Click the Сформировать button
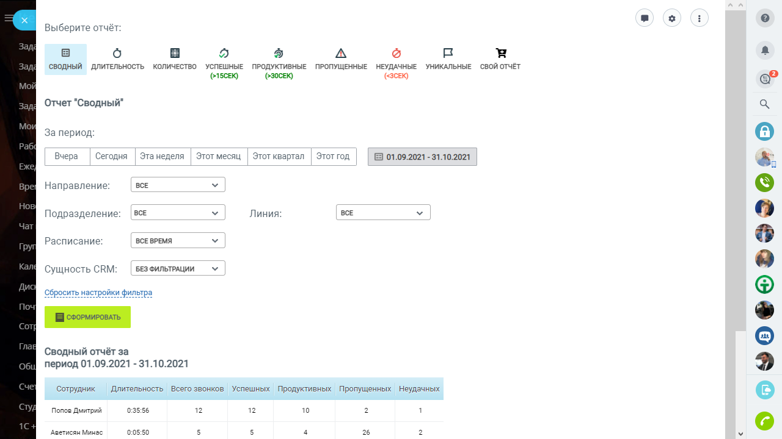Screen dimensions: 782x439 tap(87, 317)
